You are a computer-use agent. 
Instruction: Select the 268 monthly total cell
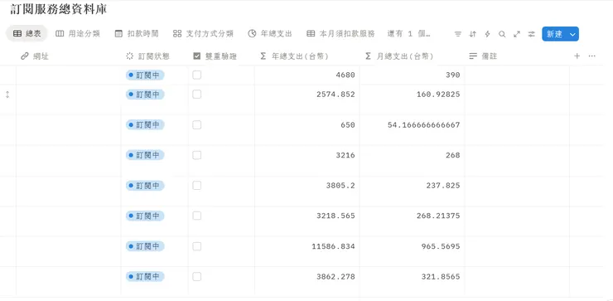pos(412,161)
